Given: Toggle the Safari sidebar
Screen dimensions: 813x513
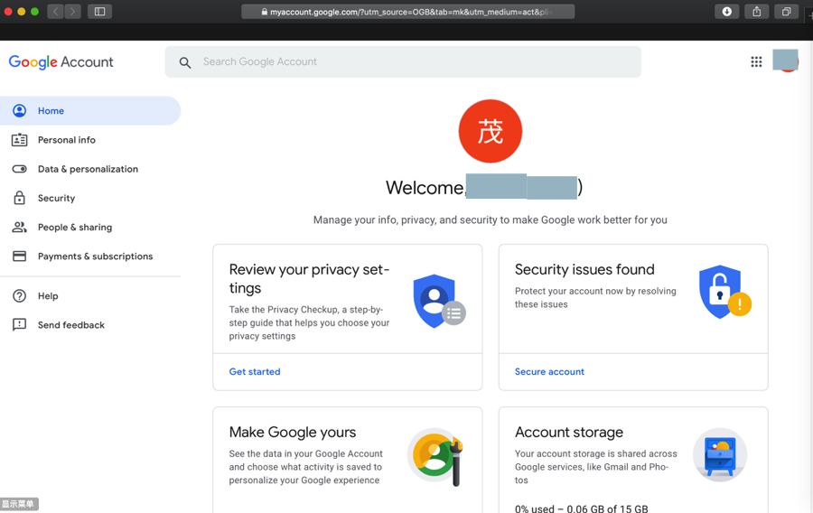Looking at the screenshot, I should click(x=99, y=12).
